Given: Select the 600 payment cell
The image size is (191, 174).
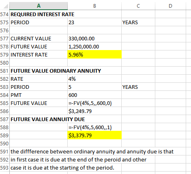Looking at the screenshot, I should coord(94,95).
